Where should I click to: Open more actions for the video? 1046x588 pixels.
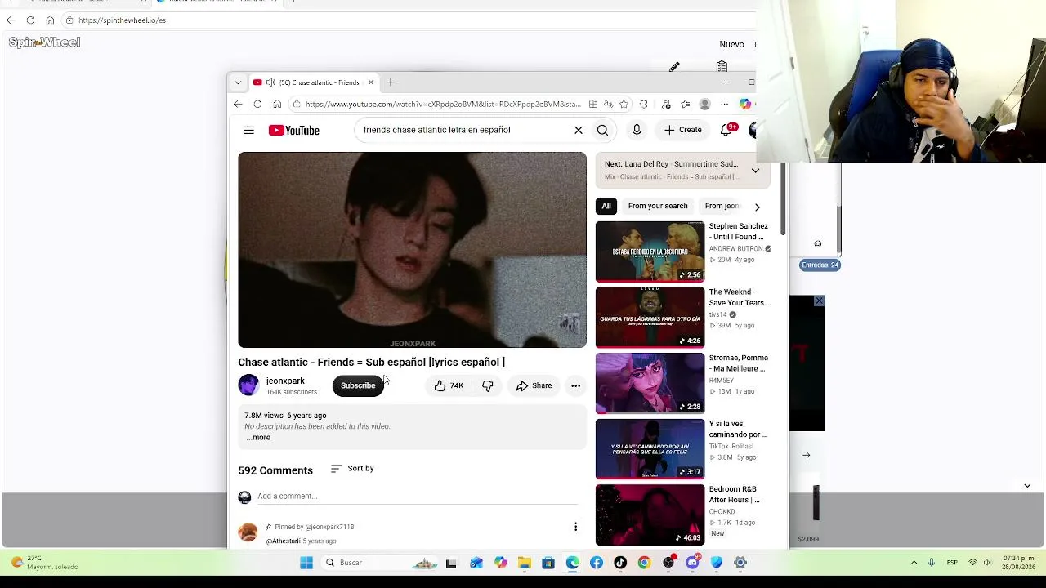point(575,385)
